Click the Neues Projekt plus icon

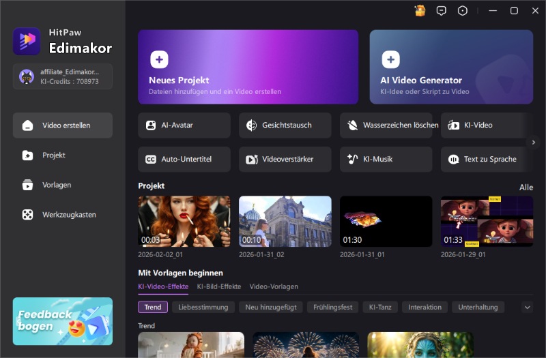(x=159, y=59)
